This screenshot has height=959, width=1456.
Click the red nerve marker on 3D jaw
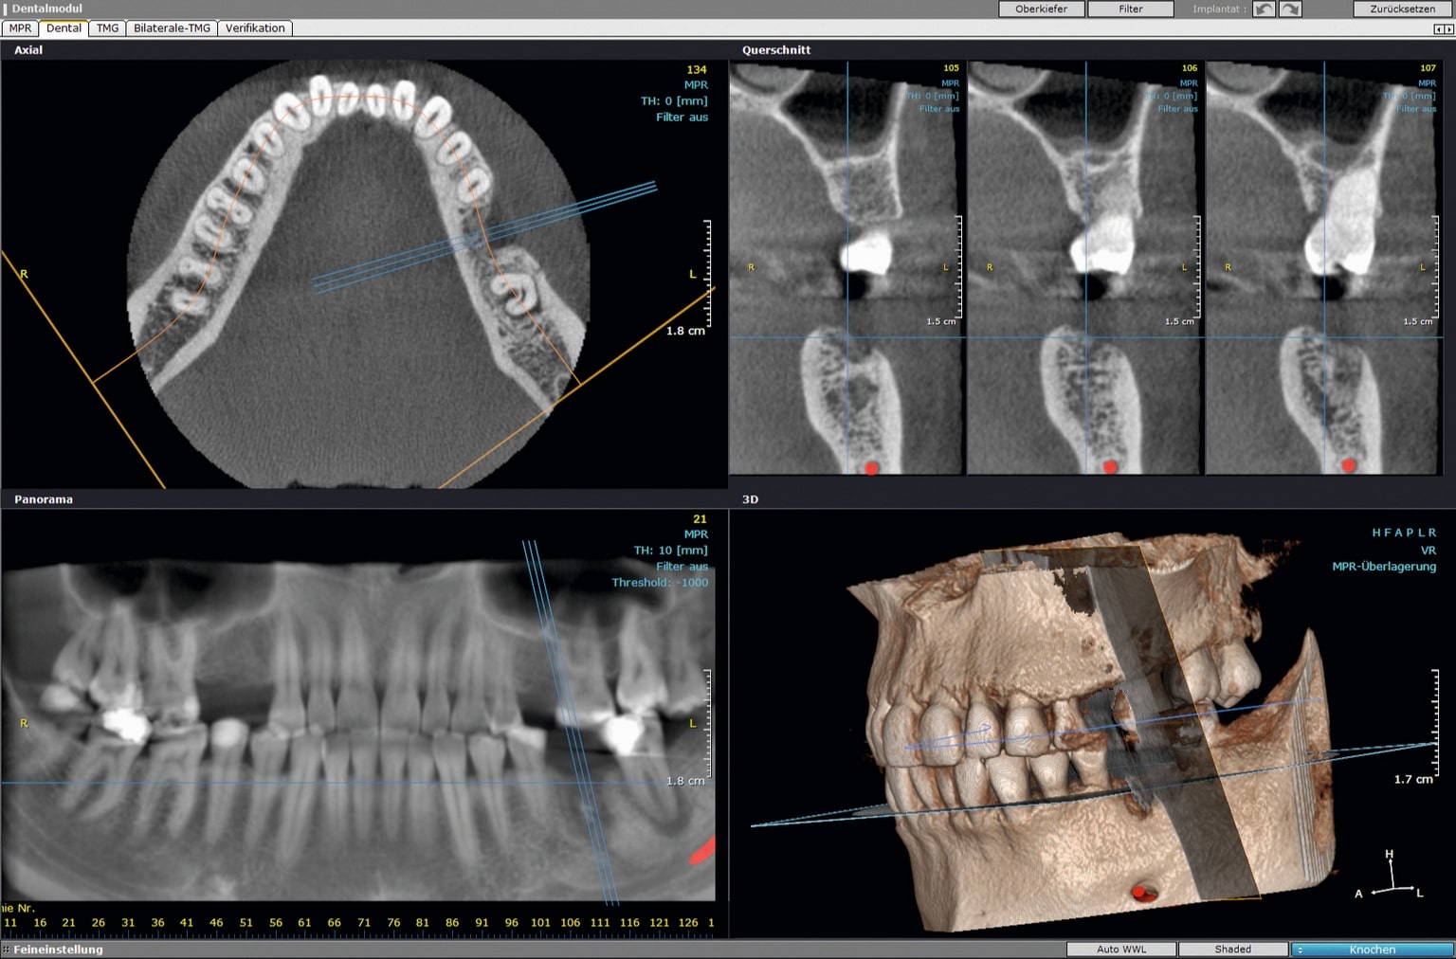tap(1142, 892)
